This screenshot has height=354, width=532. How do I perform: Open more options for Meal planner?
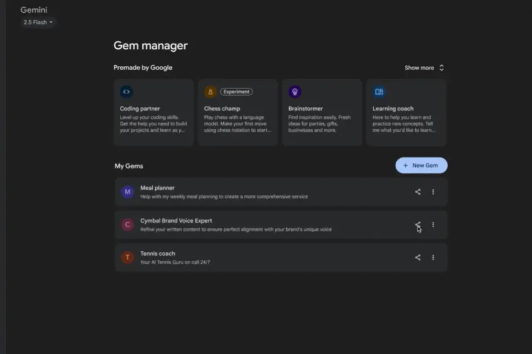point(434,192)
